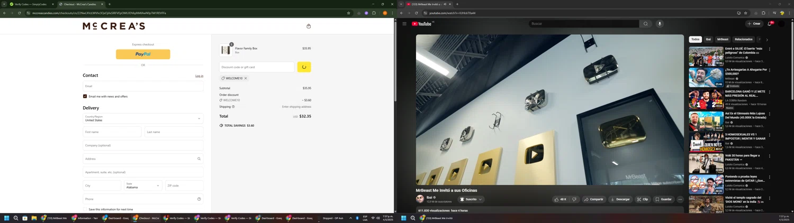Select the Checkout - McCrea's Candies tab
Screen dimensions: 794x223
[81, 4]
